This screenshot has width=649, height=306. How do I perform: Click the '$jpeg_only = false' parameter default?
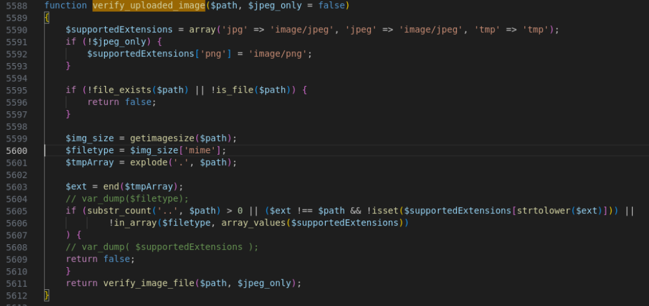click(x=297, y=6)
